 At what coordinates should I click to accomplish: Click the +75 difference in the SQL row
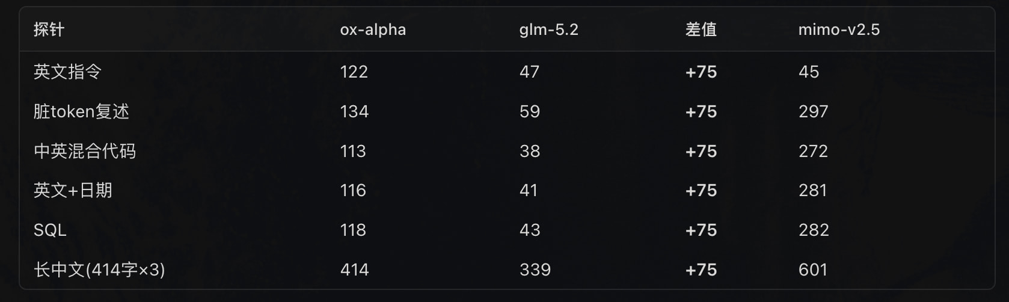point(701,230)
